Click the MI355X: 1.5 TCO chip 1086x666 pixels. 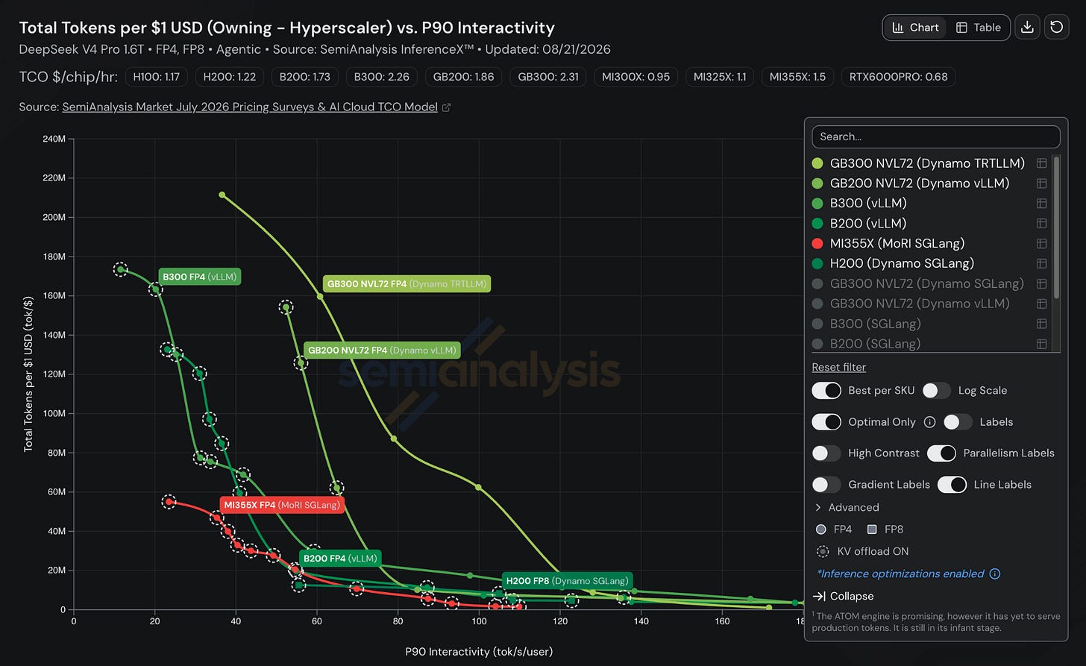(797, 77)
